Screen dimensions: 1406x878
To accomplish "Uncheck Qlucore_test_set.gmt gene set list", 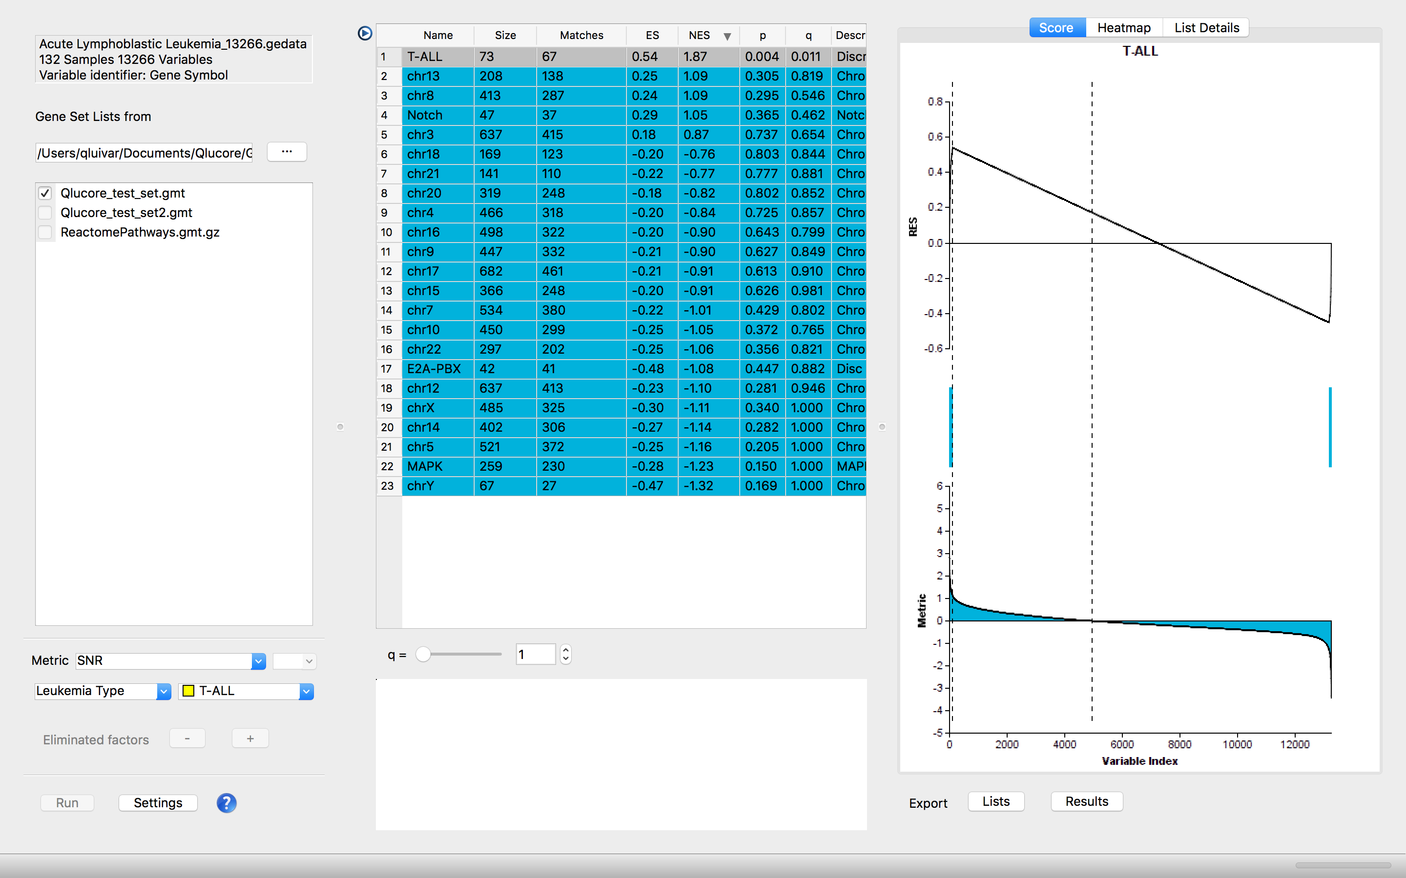I will (x=45, y=193).
